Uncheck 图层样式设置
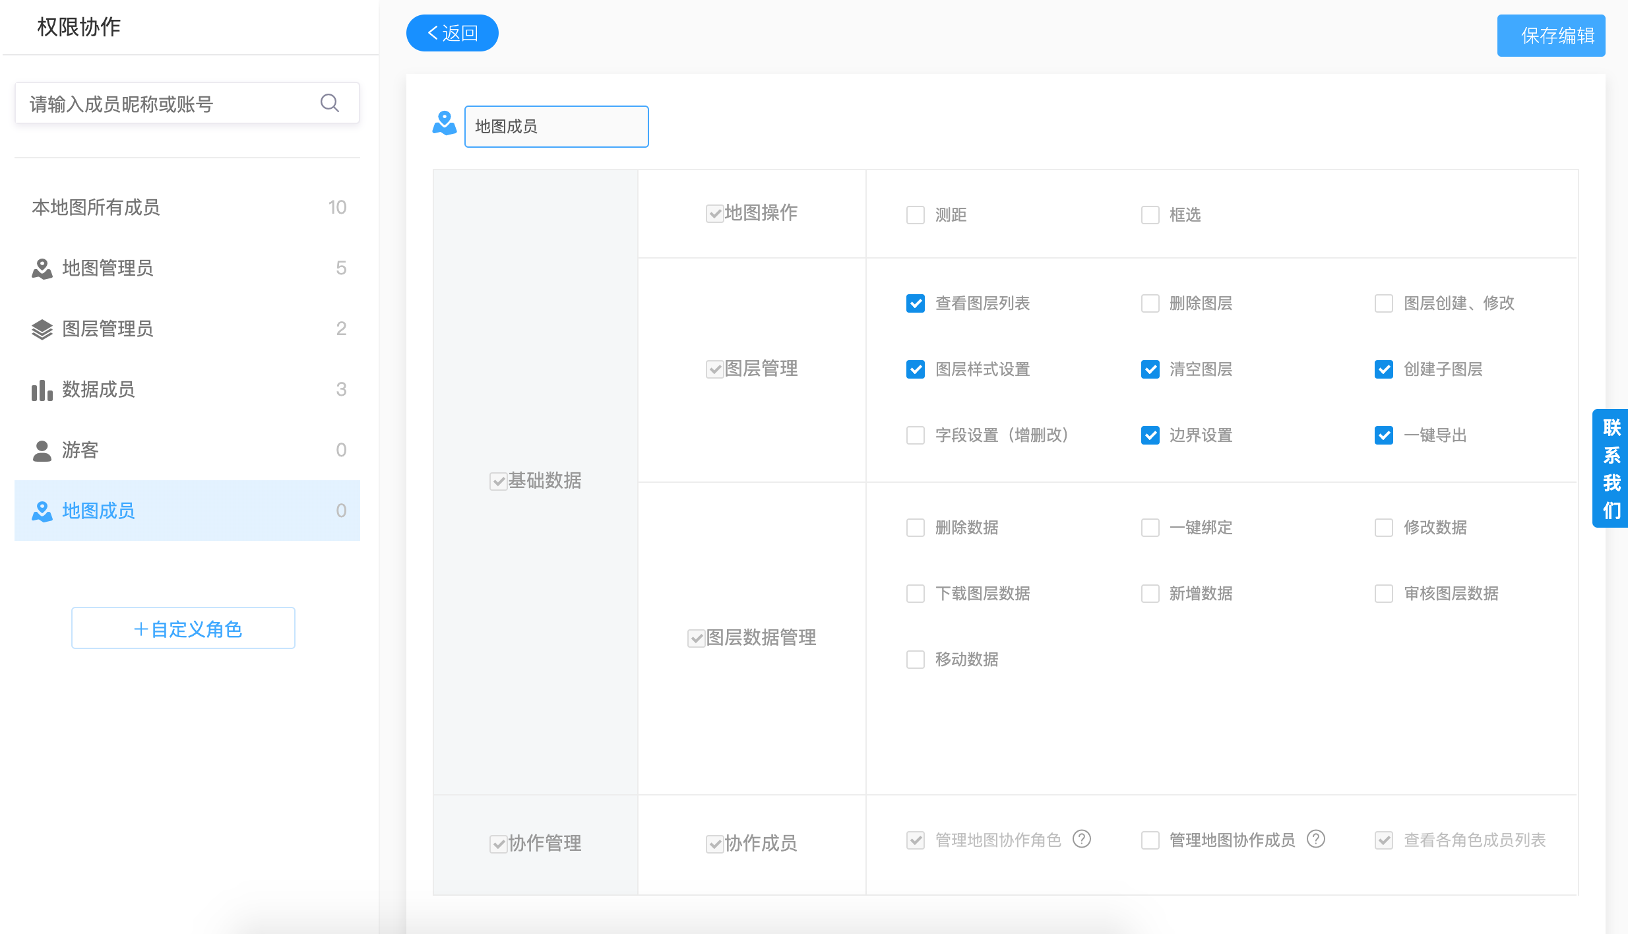Image resolution: width=1628 pixels, height=934 pixels. click(916, 369)
